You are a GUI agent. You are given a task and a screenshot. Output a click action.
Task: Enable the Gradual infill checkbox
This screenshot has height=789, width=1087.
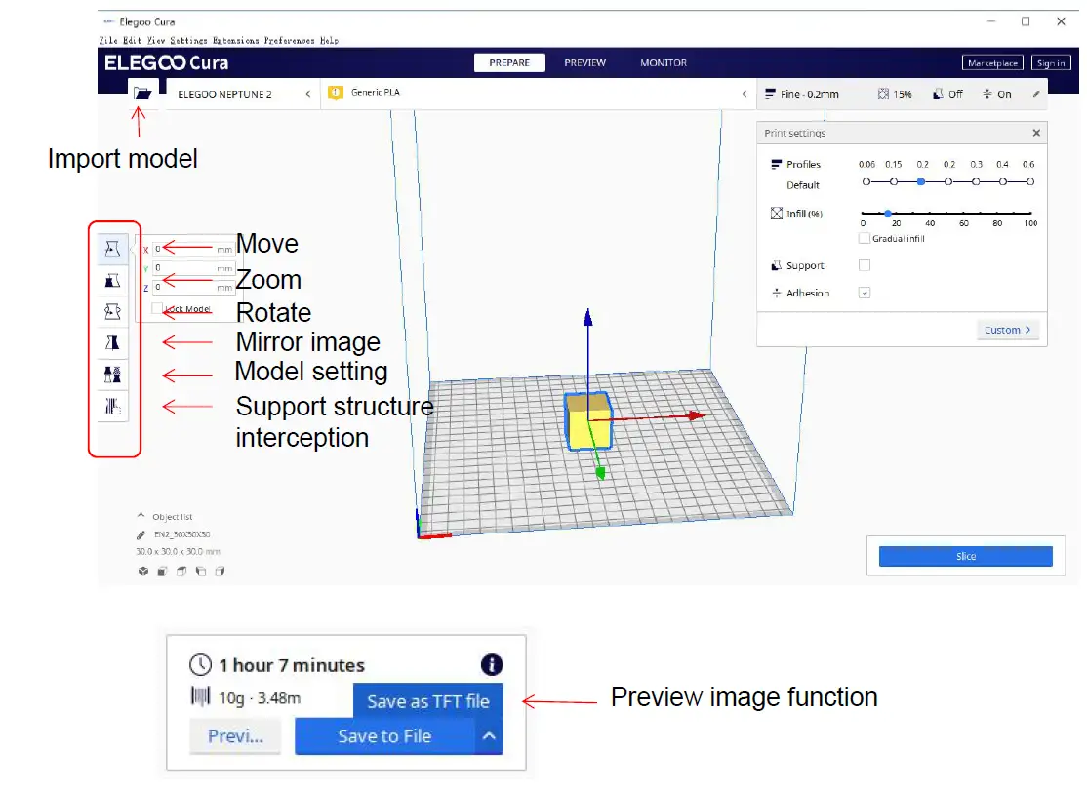pos(865,238)
